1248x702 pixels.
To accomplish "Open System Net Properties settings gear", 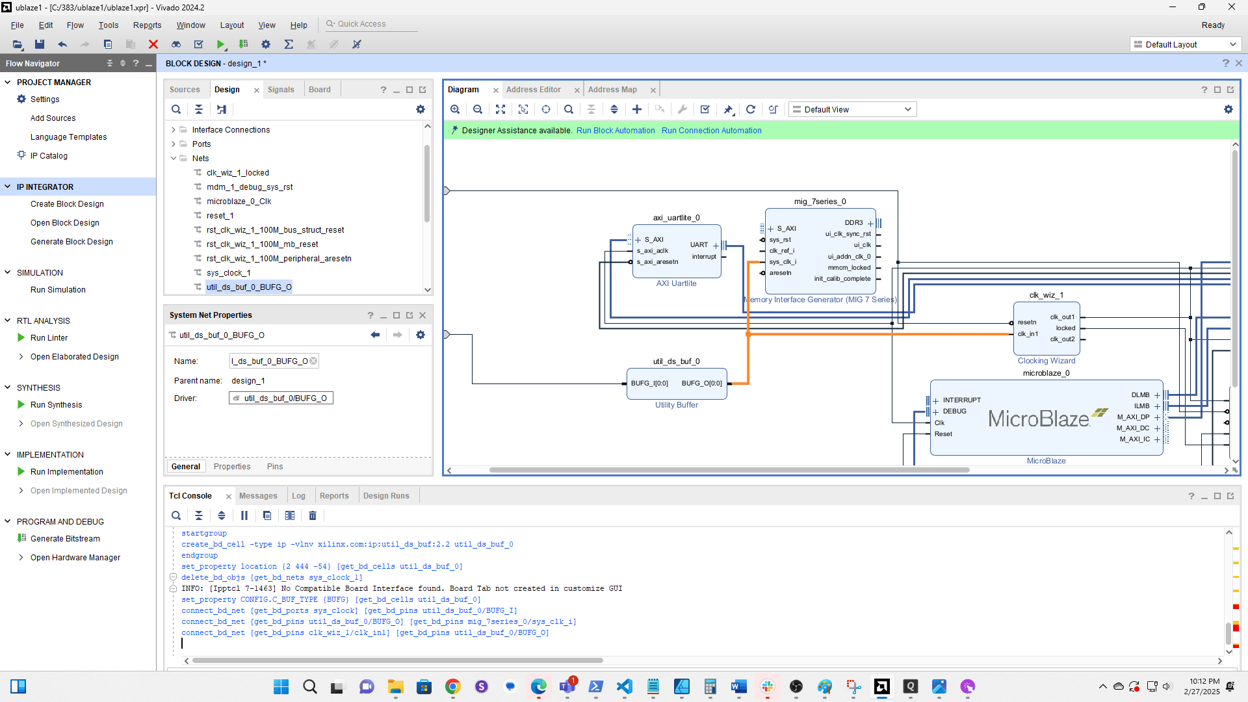I will (x=421, y=335).
